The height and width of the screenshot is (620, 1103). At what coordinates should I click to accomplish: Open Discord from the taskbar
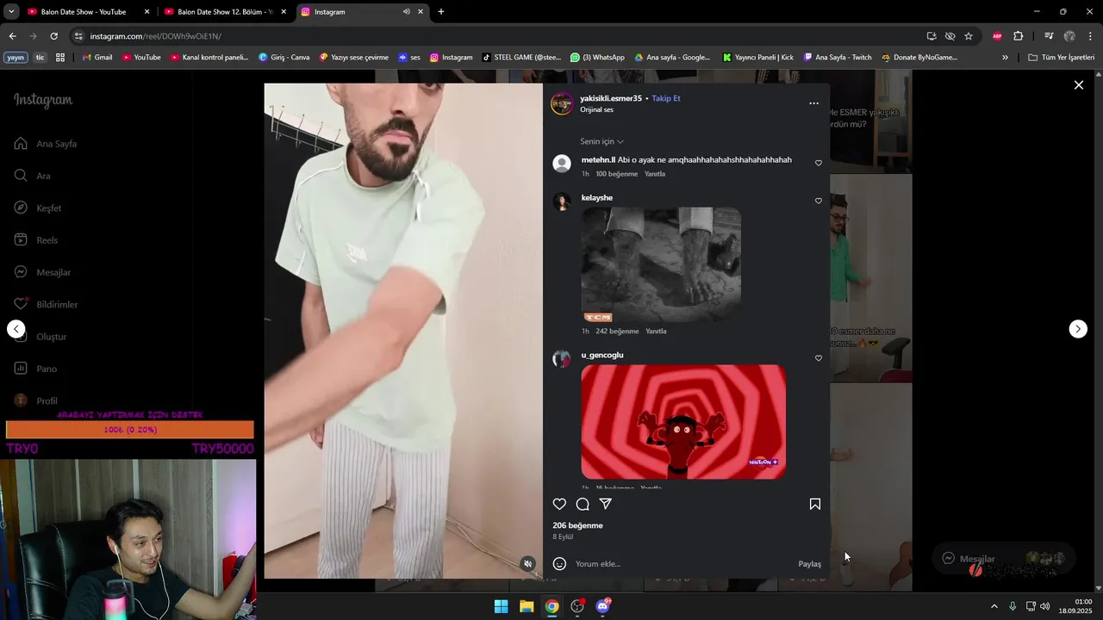coord(603,606)
